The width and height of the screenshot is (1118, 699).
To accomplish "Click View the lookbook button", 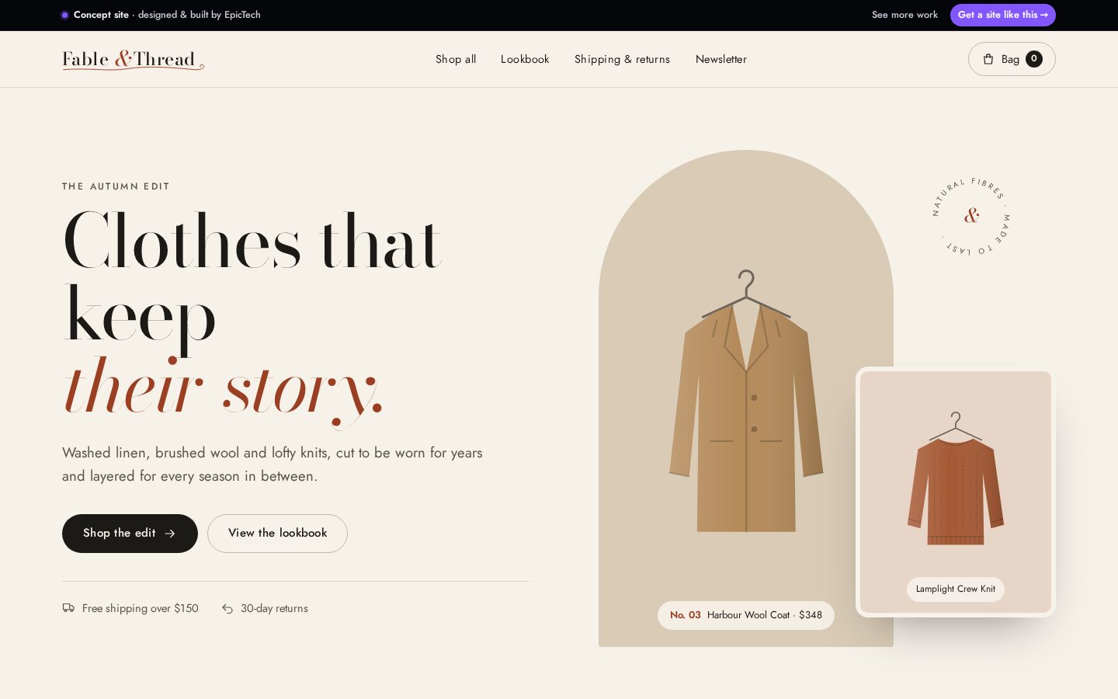I will tap(277, 534).
